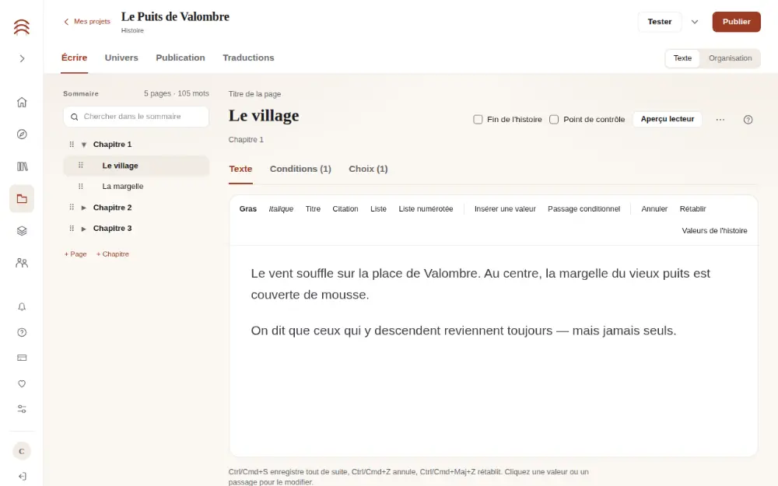The height and width of the screenshot is (486, 778).
Task: Open the Choix (1) tab
Action: click(368, 169)
